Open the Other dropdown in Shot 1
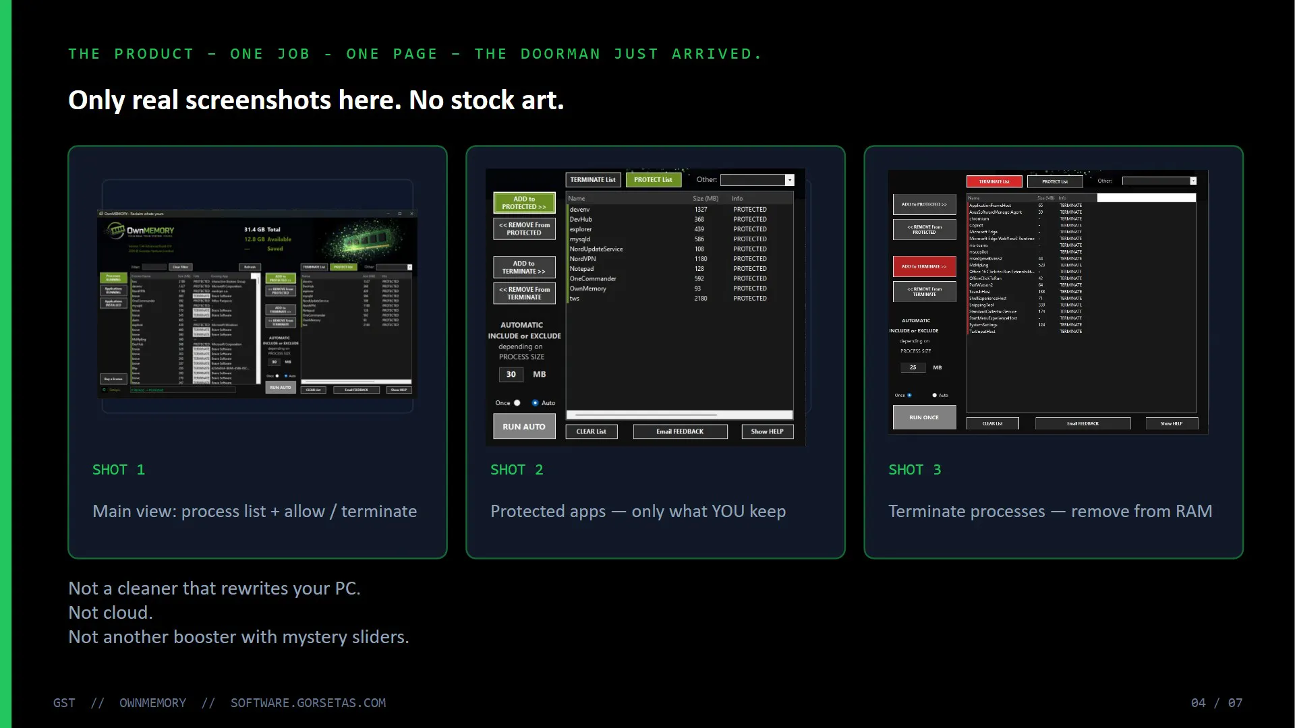This screenshot has height=728, width=1295. (x=394, y=267)
